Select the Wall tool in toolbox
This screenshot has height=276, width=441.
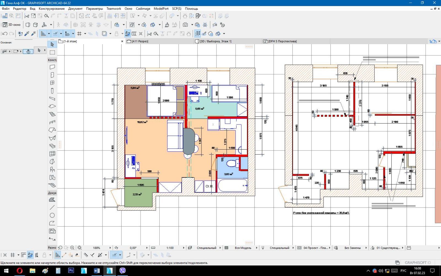pos(52,67)
